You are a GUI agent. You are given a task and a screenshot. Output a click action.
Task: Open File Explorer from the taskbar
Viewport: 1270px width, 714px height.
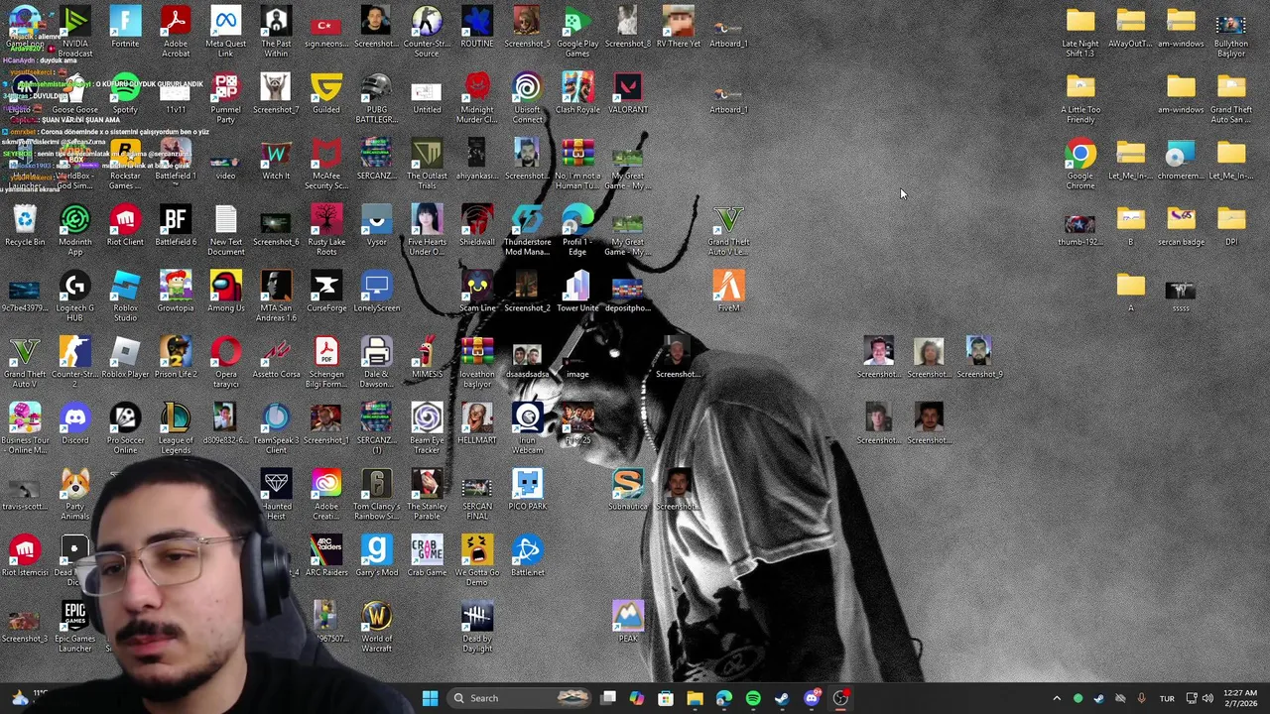[695, 698]
